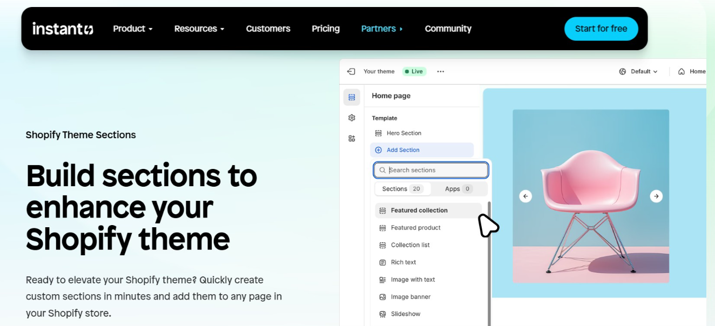The image size is (715, 326).
Task: Open the Apps sidebar icon
Action: pos(352,138)
